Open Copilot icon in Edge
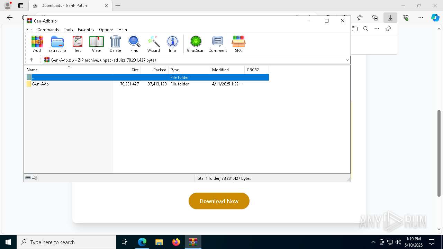The image size is (443, 249). point(435,18)
